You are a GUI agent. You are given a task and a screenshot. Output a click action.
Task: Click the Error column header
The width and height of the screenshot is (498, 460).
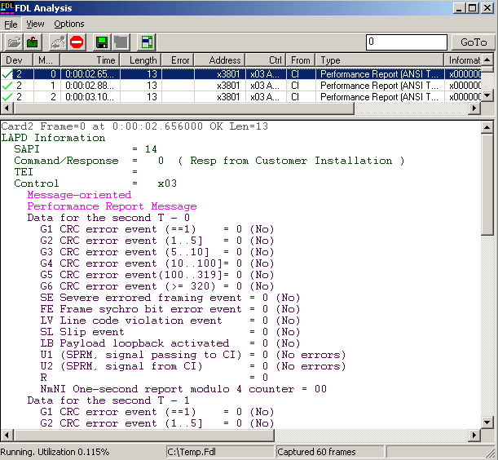[x=178, y=60]
